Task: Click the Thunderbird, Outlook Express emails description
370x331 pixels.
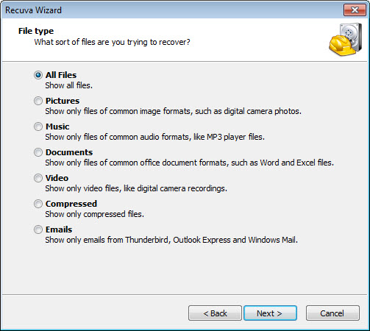Action: 171,240
